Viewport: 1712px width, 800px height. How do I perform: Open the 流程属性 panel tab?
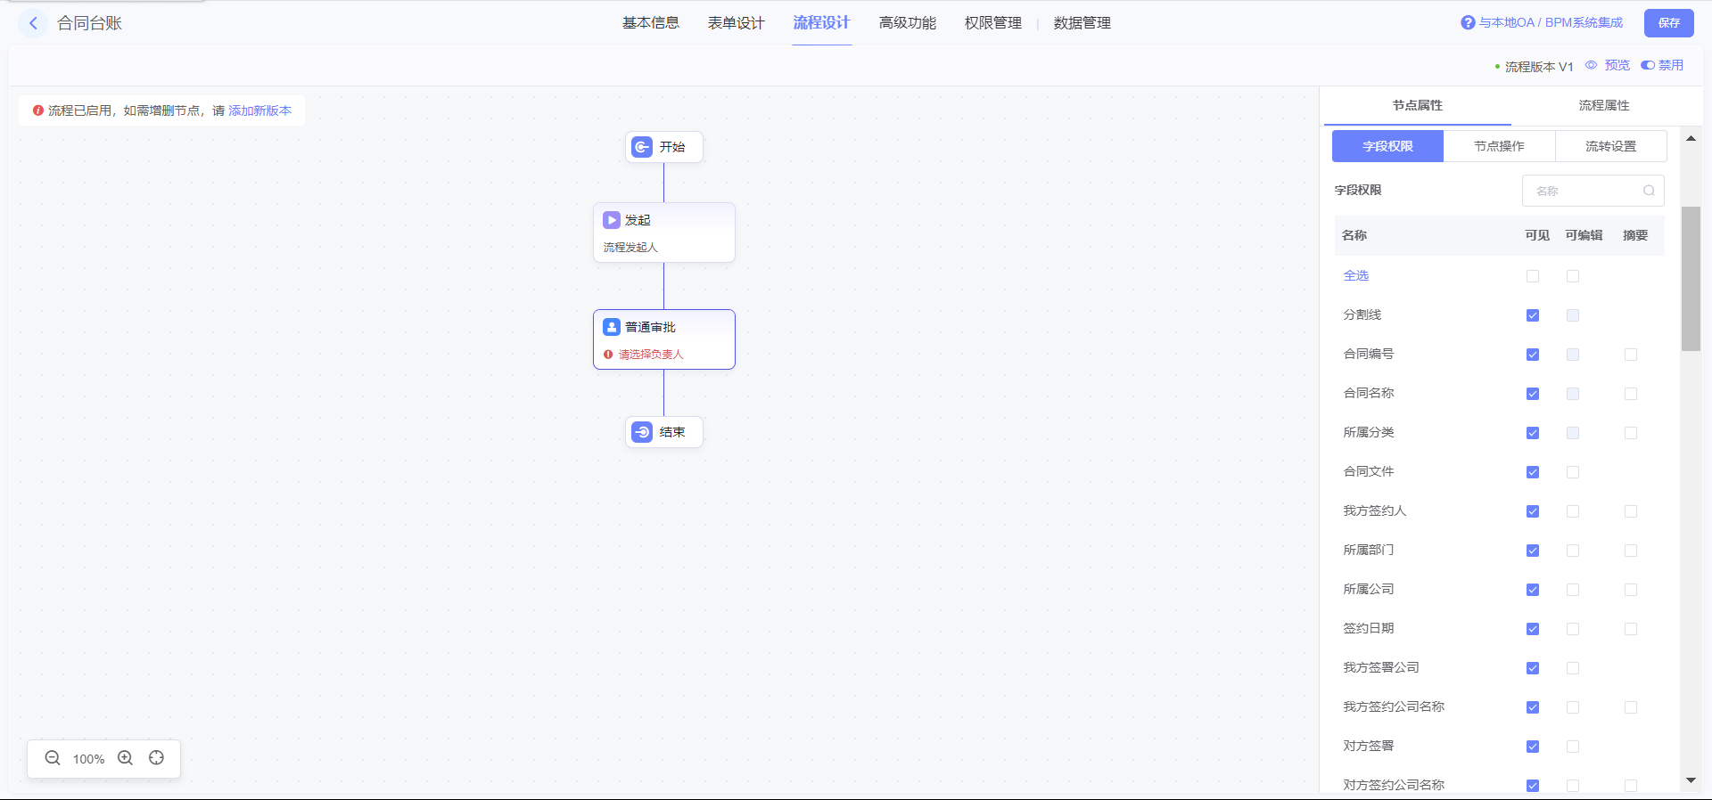(1603, 105)
